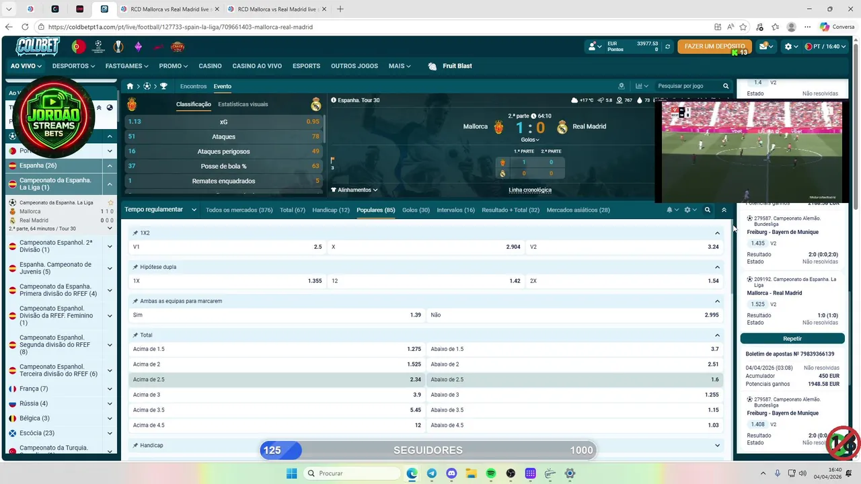Open the Linha cronológica link

tap(530, 190)
